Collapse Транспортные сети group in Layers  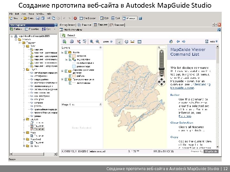pyautogui.click(x=62, y=79)
